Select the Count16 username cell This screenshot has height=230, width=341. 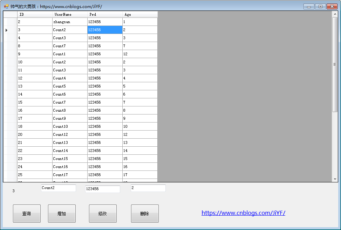tap(70, 167)
